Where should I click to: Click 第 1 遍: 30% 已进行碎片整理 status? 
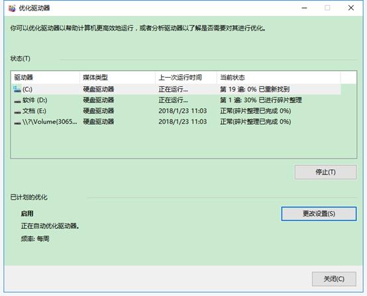click(x=261, y=100)
